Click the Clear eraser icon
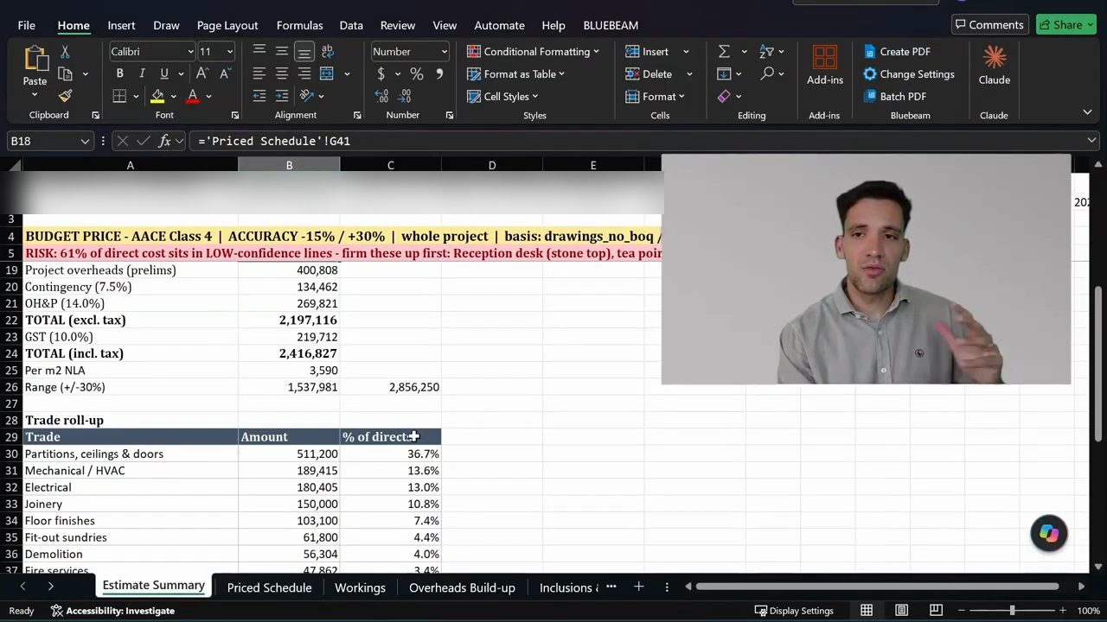Image resolution: width=1107 pixels, height=622 pixels. [724, 96]
